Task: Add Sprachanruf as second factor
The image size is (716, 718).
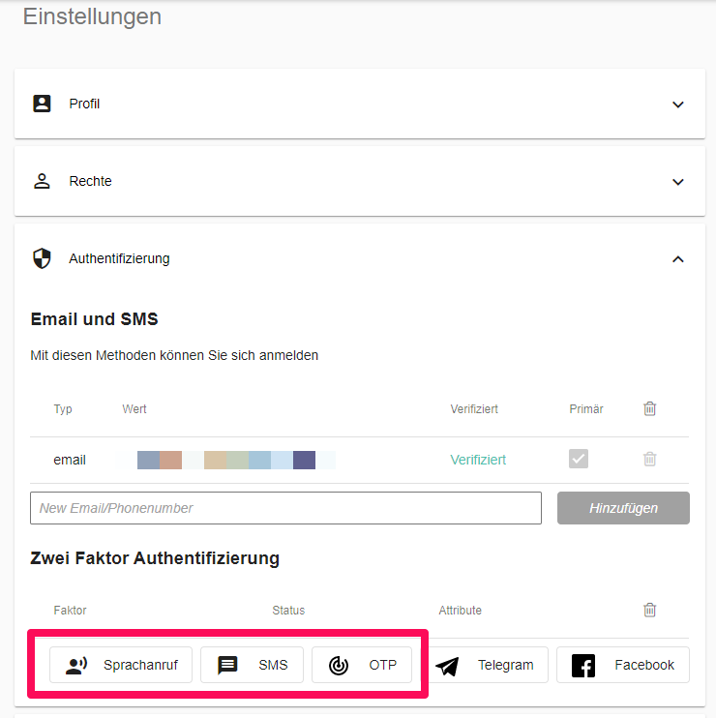Action: click(x=121, y=665)
